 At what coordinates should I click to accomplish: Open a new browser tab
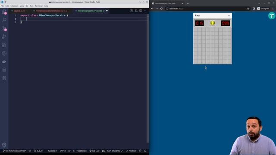(x=188, y=3)
